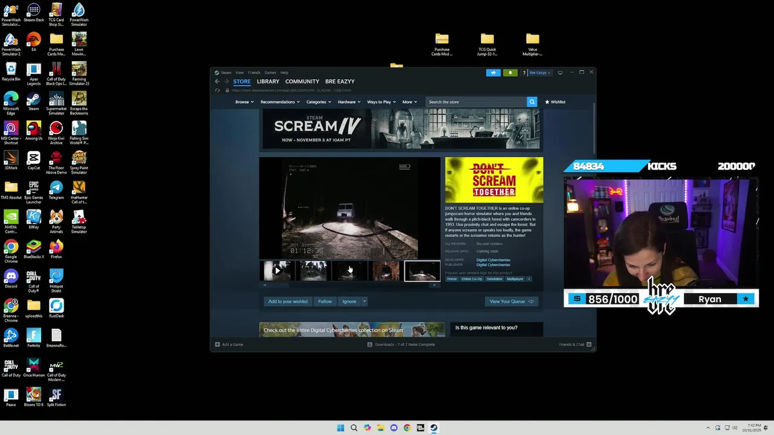Click the Online Co-Op tag

coord(472,279)
